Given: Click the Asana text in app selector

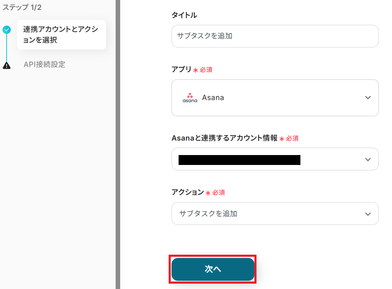Looking at the screenshot, I should (x=213, y=98).
